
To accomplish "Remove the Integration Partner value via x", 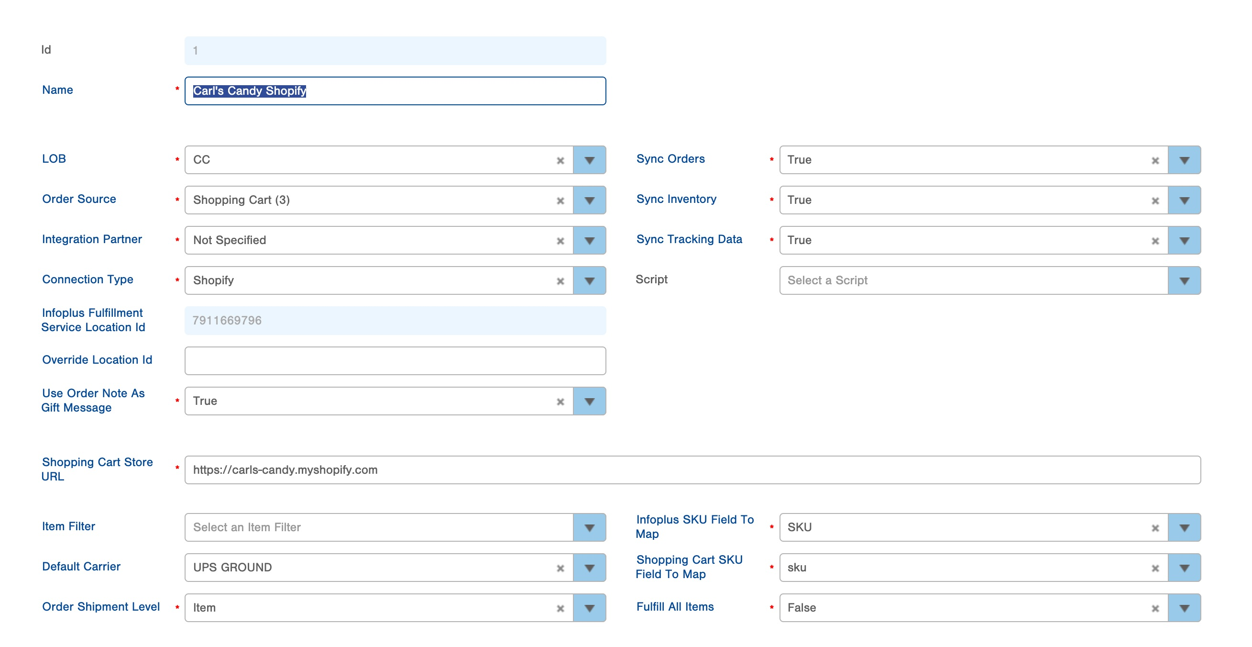I will pyautogui.click(x=560, y=241).
